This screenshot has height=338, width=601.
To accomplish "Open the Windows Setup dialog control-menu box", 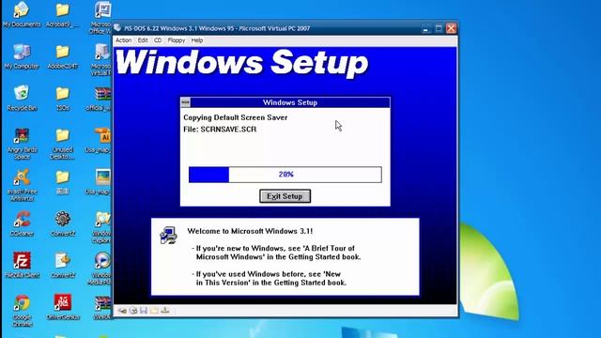I will [186, 102].
